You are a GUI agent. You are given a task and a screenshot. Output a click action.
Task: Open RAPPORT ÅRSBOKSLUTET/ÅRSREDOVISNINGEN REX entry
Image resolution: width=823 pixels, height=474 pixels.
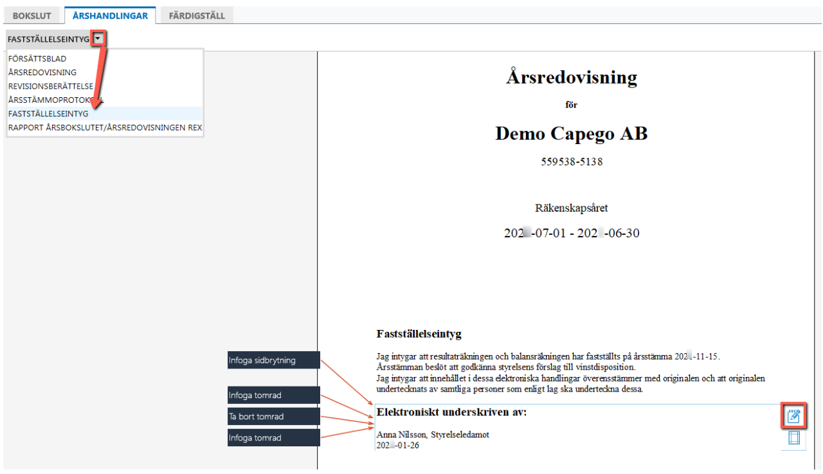coord(105,127)
